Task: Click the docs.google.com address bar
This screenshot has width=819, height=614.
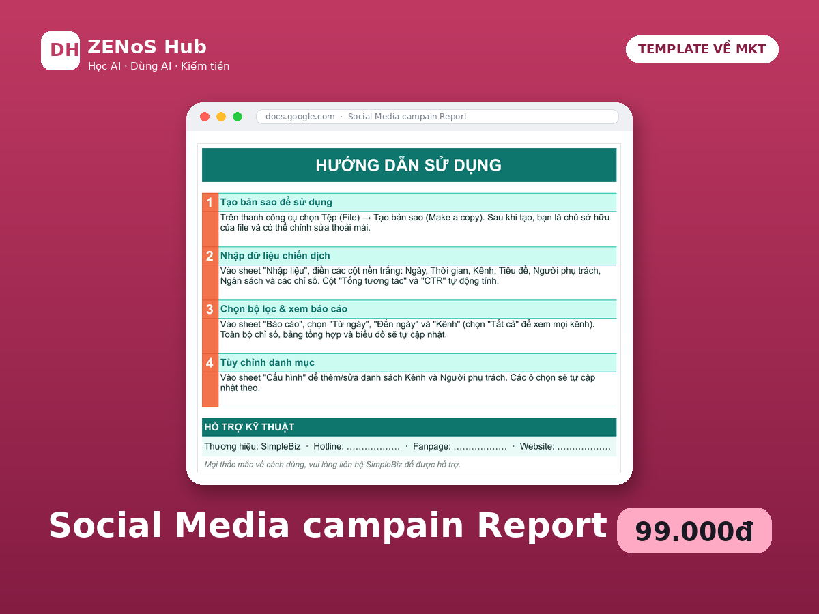Action: point(437,117)
